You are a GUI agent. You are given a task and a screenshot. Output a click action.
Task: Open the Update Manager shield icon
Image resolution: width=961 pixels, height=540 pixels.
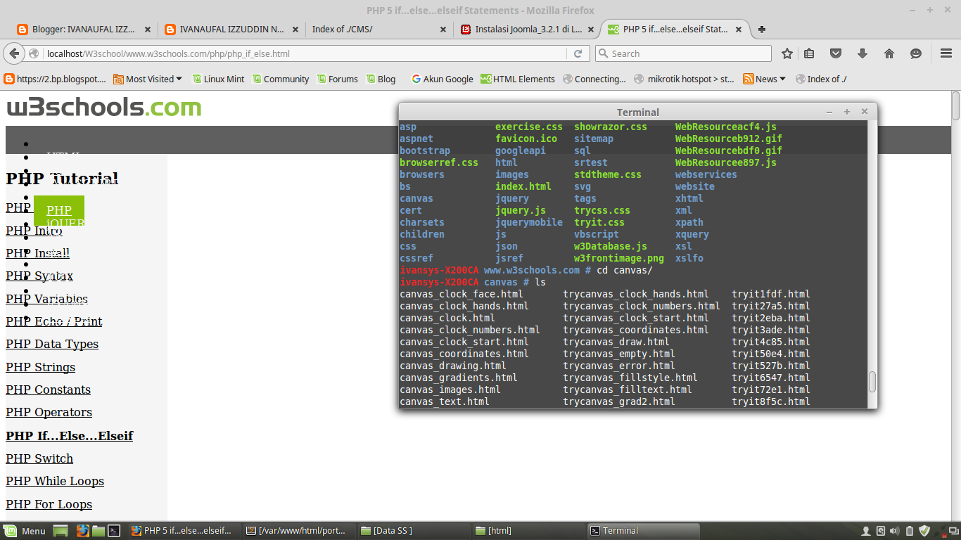point(924,531)
